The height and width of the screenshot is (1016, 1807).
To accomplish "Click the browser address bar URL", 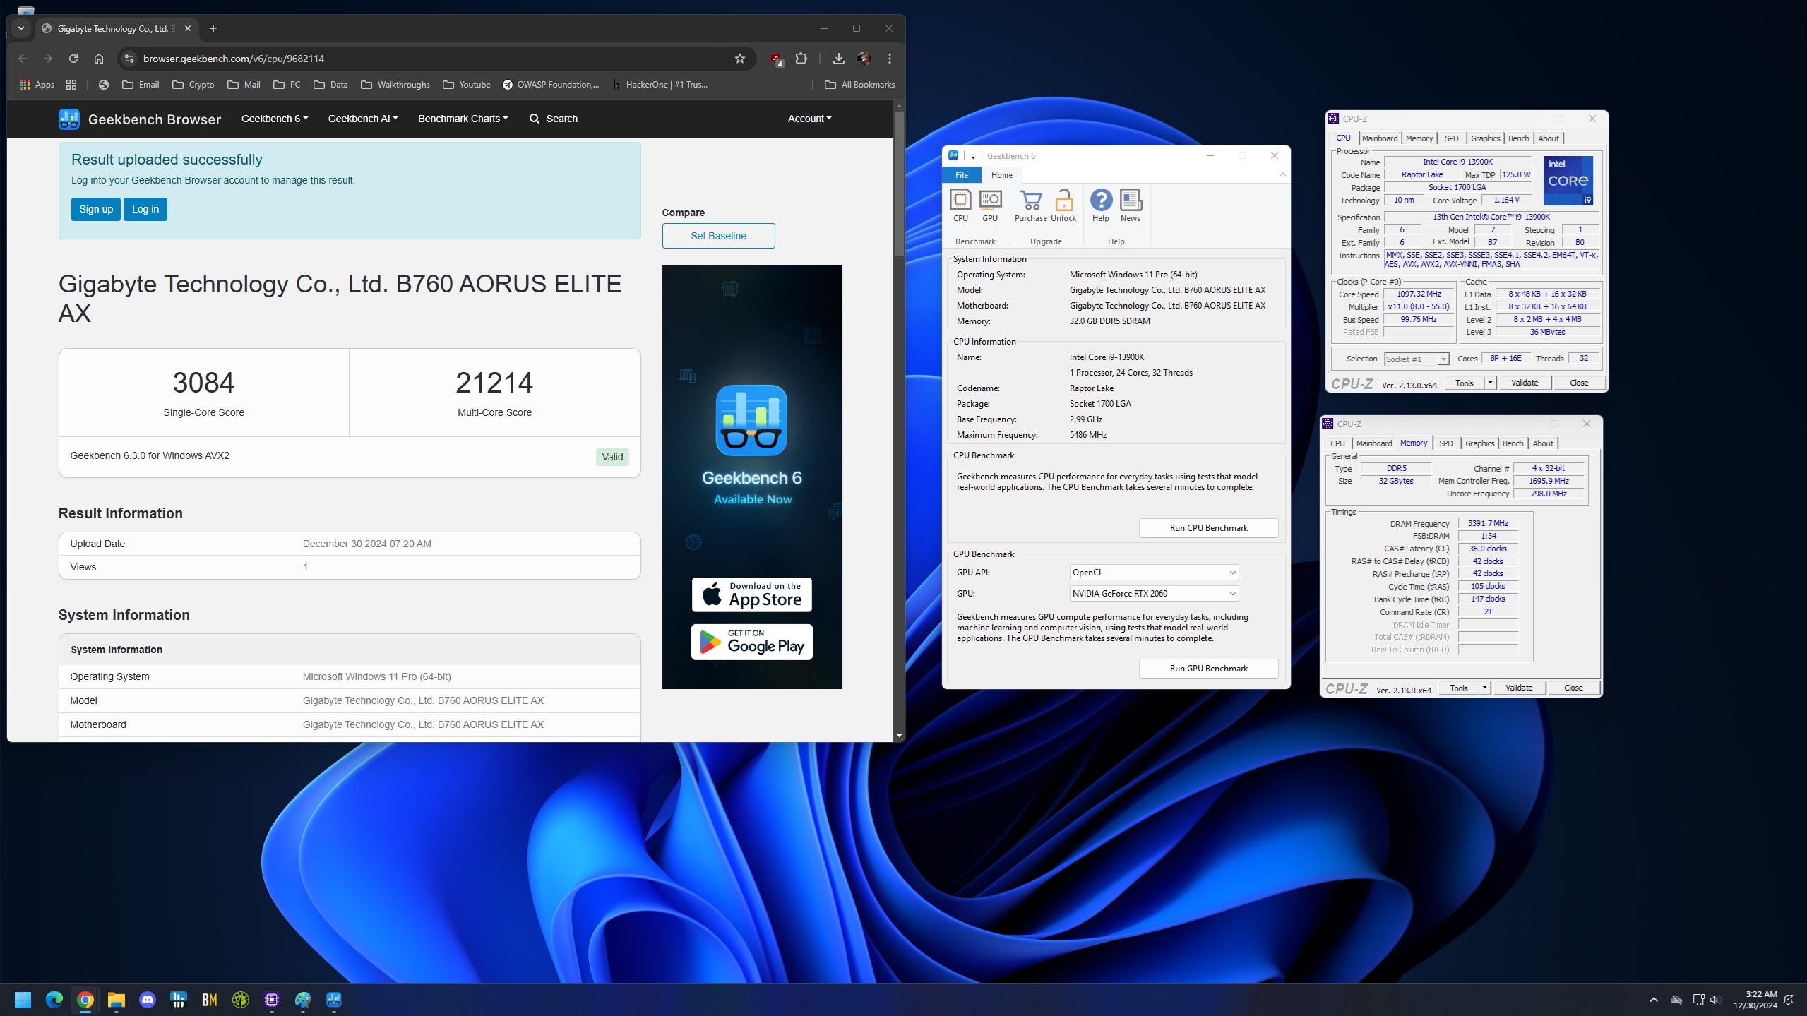I will tap(233, 59).
